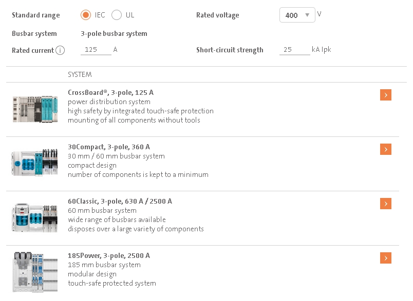Click the short-circuit strength input field
Image resolution: width=413 pixels, height=301 pixels.
294,50
